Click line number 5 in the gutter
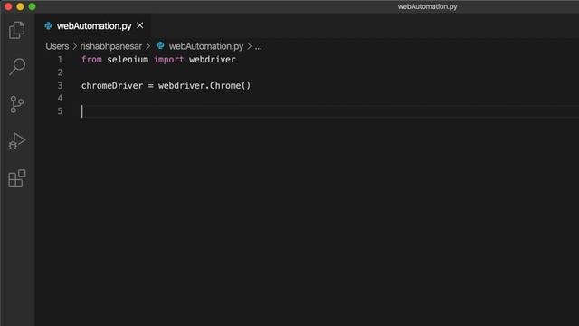The height and width of the screenshot is (326, 579). click(60, 111)
